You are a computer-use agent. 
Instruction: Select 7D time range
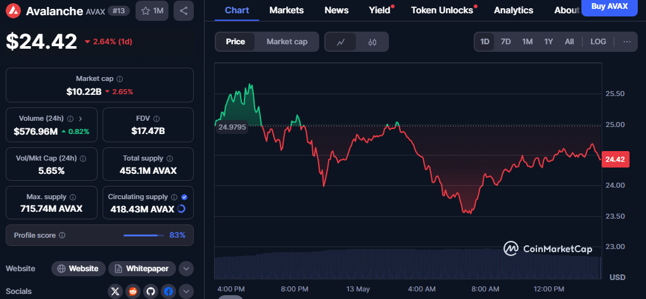tap(505, 42)
